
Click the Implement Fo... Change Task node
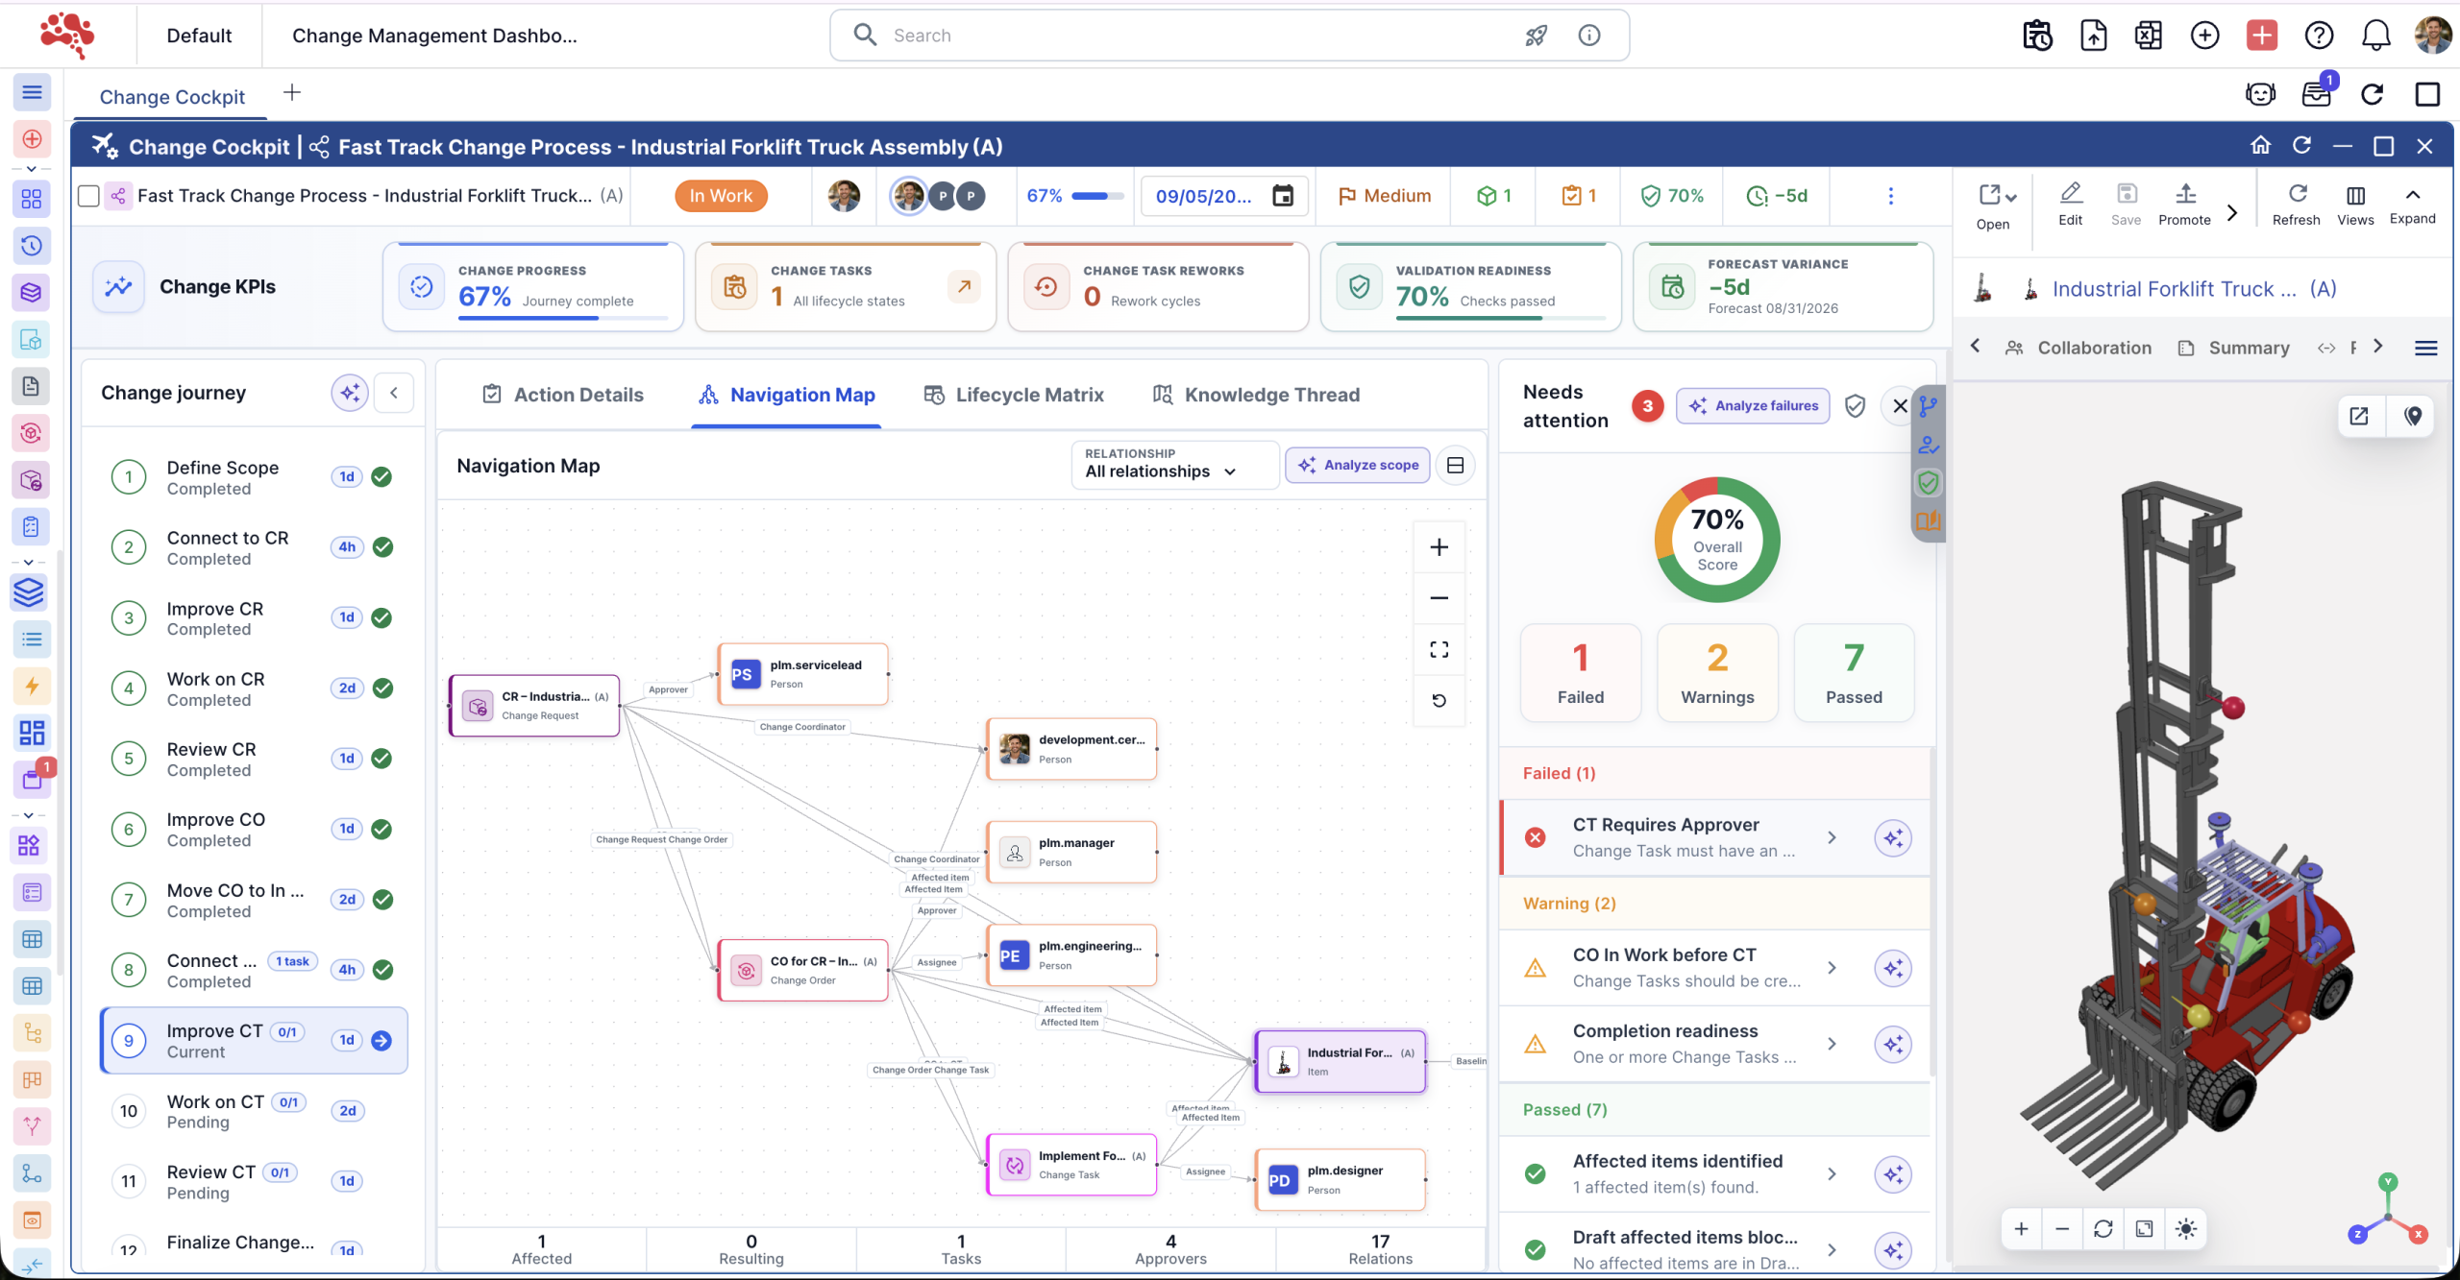pos(1072,1165)
